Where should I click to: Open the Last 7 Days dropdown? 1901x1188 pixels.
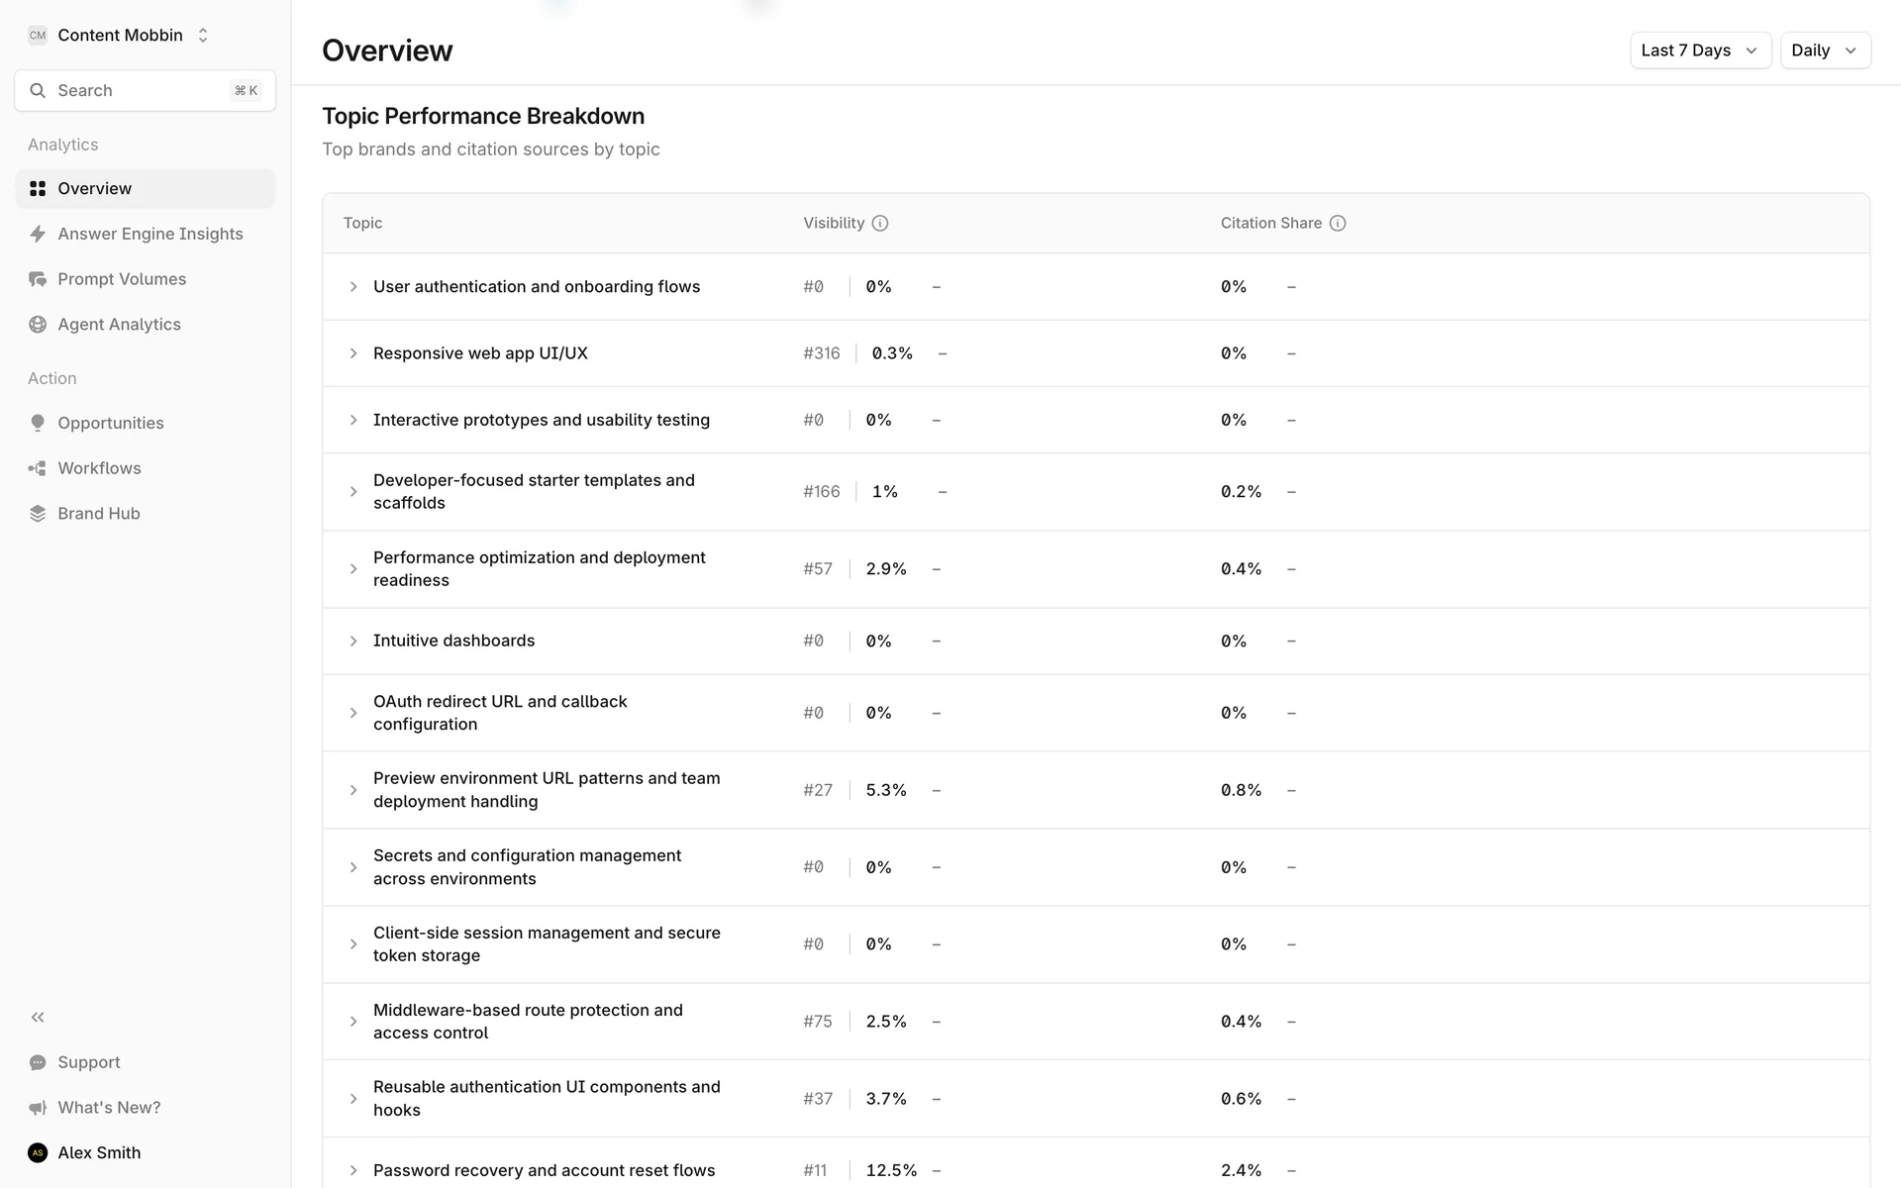(x=1699, y=50)
